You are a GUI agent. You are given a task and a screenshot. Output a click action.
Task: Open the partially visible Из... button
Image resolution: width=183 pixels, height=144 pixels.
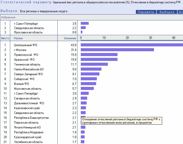[180, 12]
